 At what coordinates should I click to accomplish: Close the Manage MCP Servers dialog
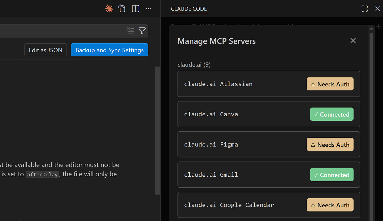point(353,41)
